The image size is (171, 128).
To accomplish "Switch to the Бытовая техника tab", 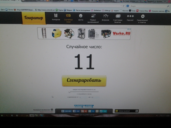I will coord(130,1).
